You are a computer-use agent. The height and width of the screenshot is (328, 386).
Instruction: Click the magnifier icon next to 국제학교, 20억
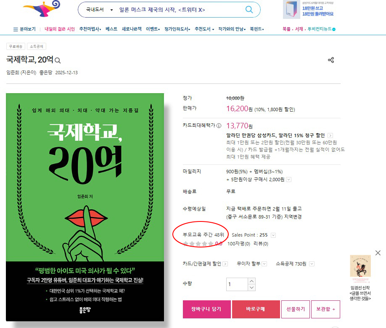58,60
